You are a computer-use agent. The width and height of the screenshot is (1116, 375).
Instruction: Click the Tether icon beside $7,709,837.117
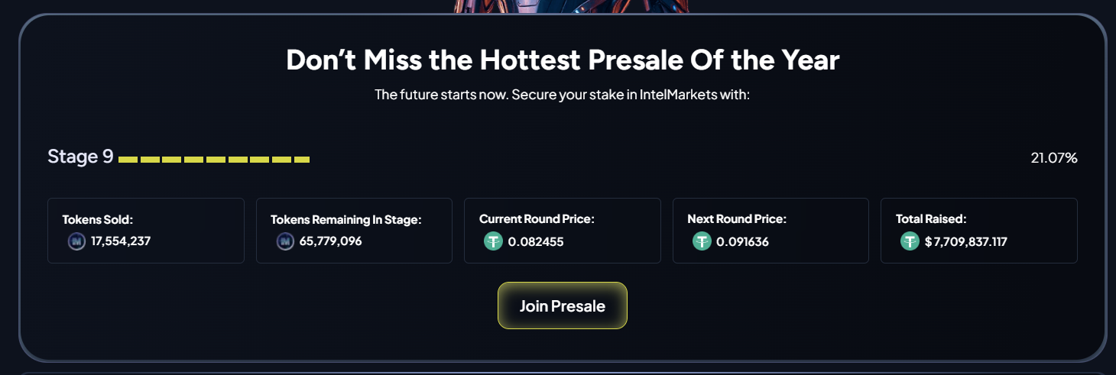click(910, 241)
